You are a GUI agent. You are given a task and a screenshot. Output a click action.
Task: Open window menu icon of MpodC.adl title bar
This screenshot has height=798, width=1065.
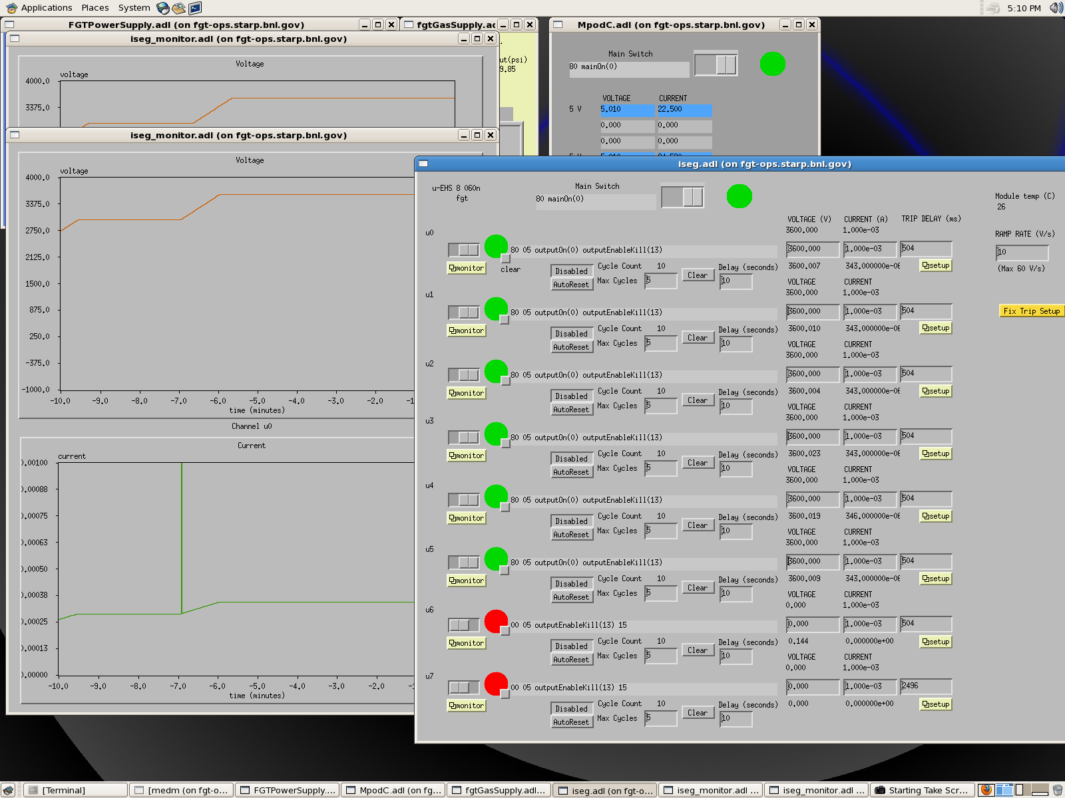pyautogui.click(x=558, y=25)
